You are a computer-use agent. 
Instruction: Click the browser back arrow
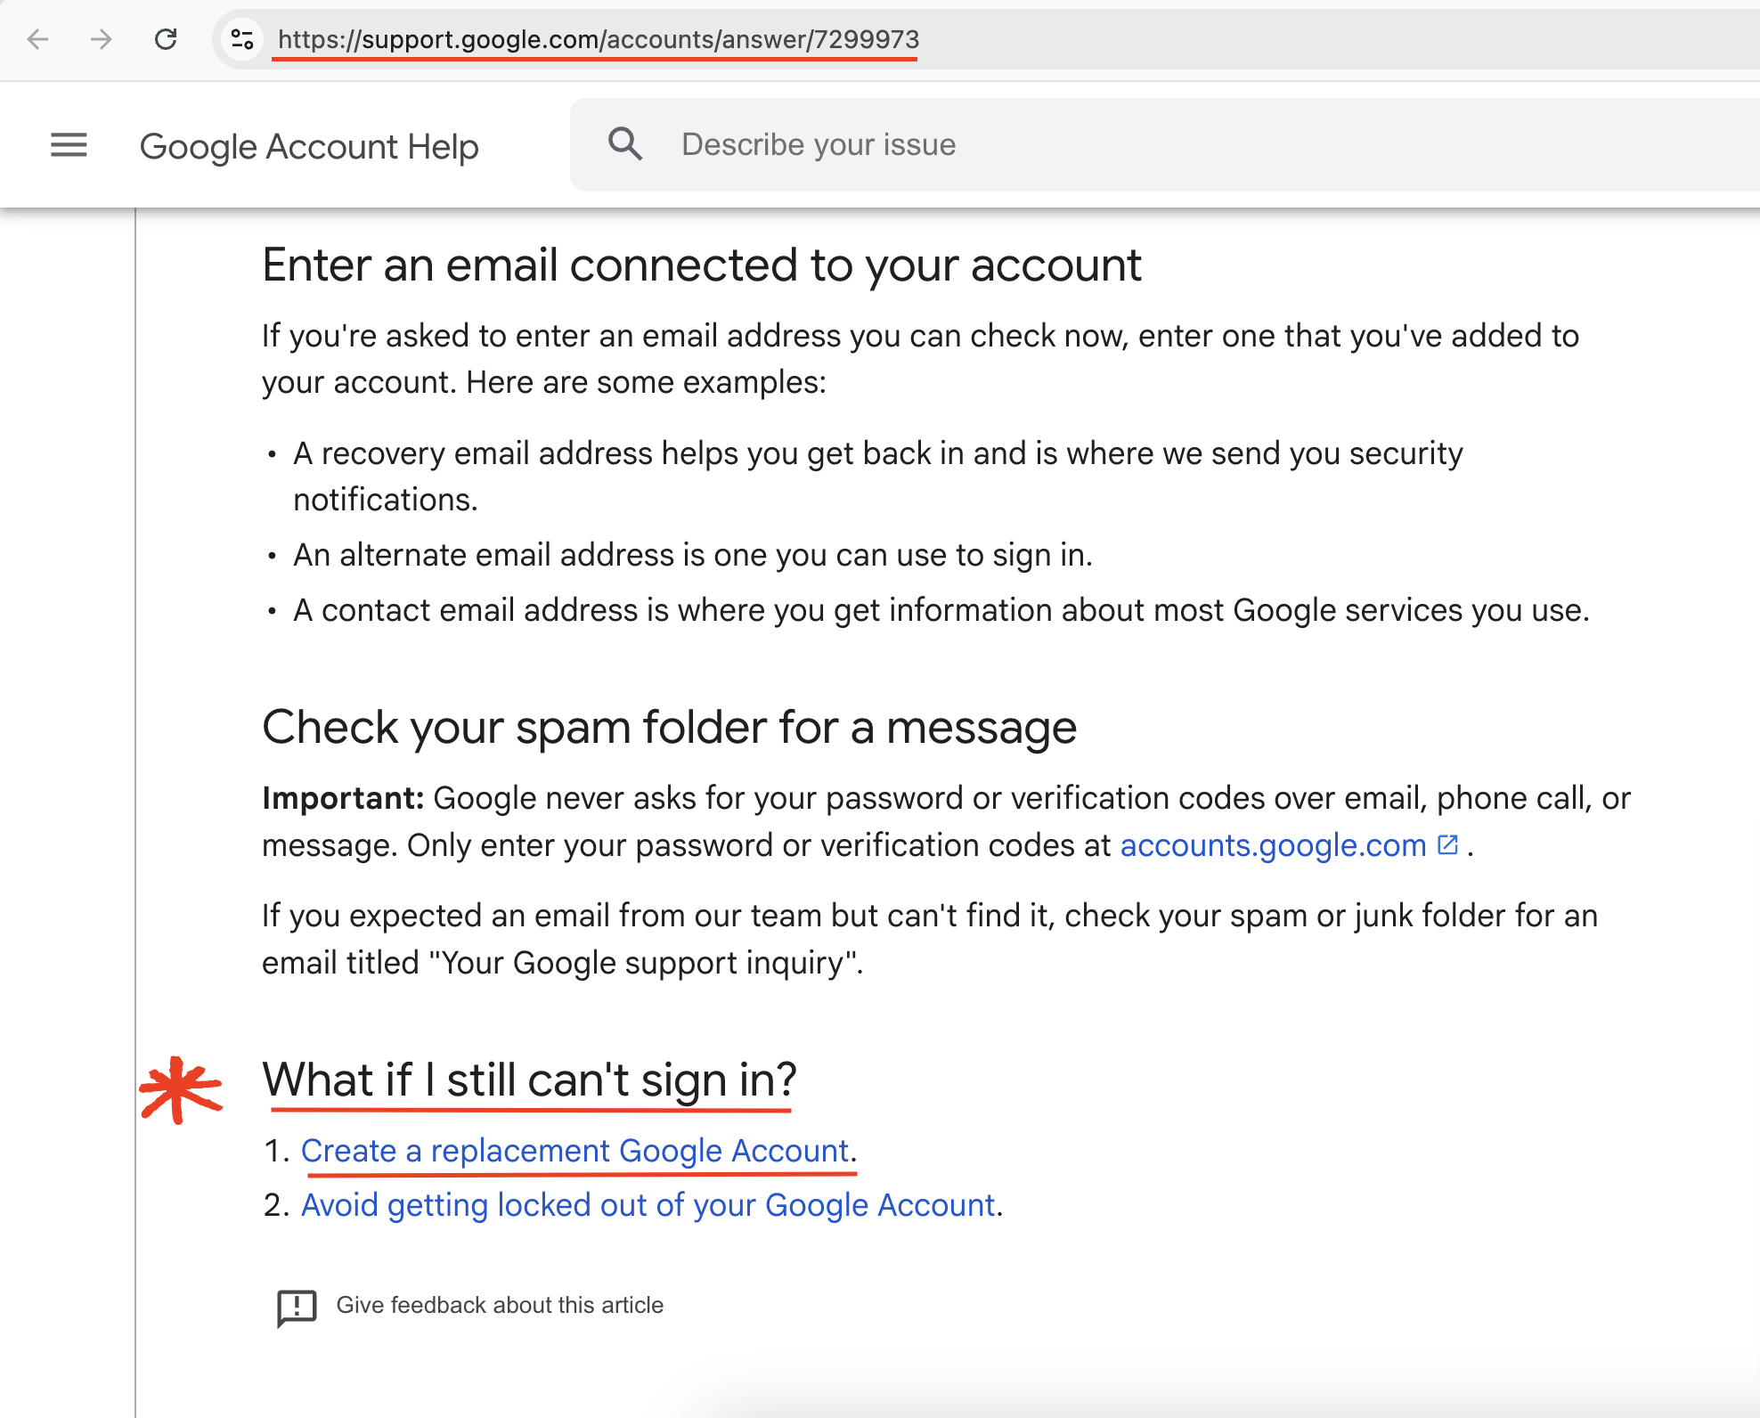tap(37, 39)
